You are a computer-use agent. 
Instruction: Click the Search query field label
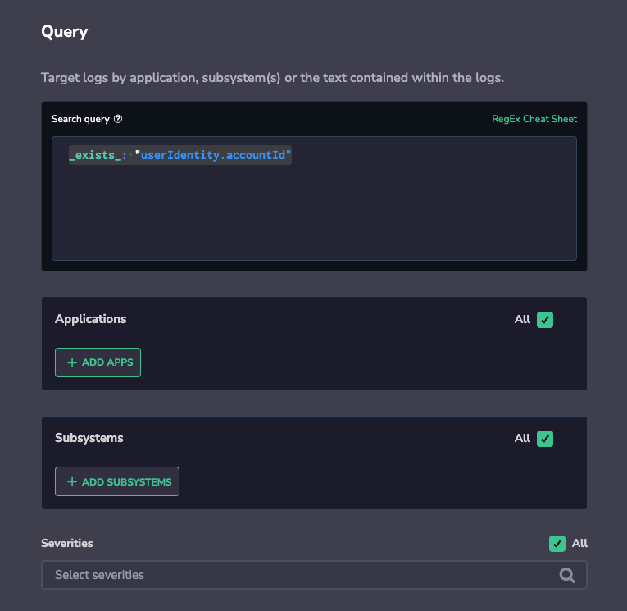coord(80,119)
